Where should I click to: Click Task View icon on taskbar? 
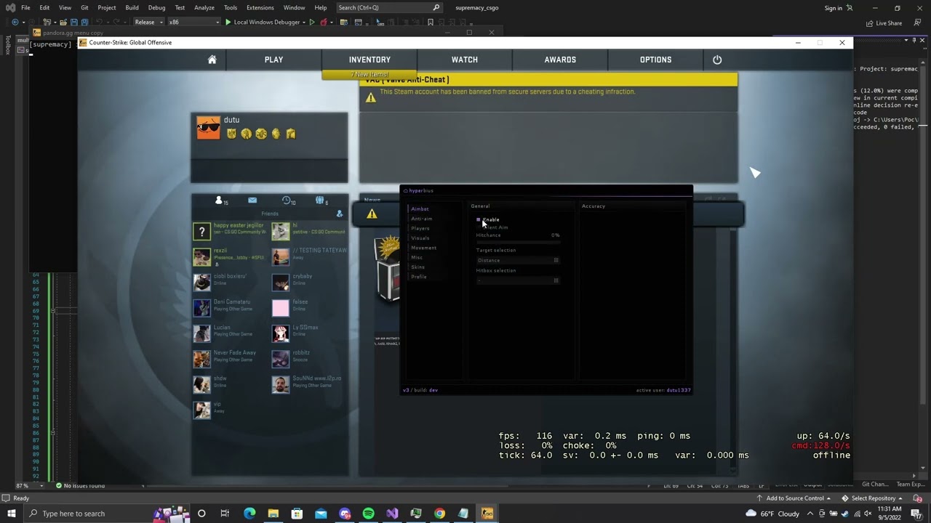tap(225, 514)
